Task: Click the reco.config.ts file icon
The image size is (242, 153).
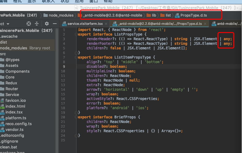Action: tap(2, 124)
